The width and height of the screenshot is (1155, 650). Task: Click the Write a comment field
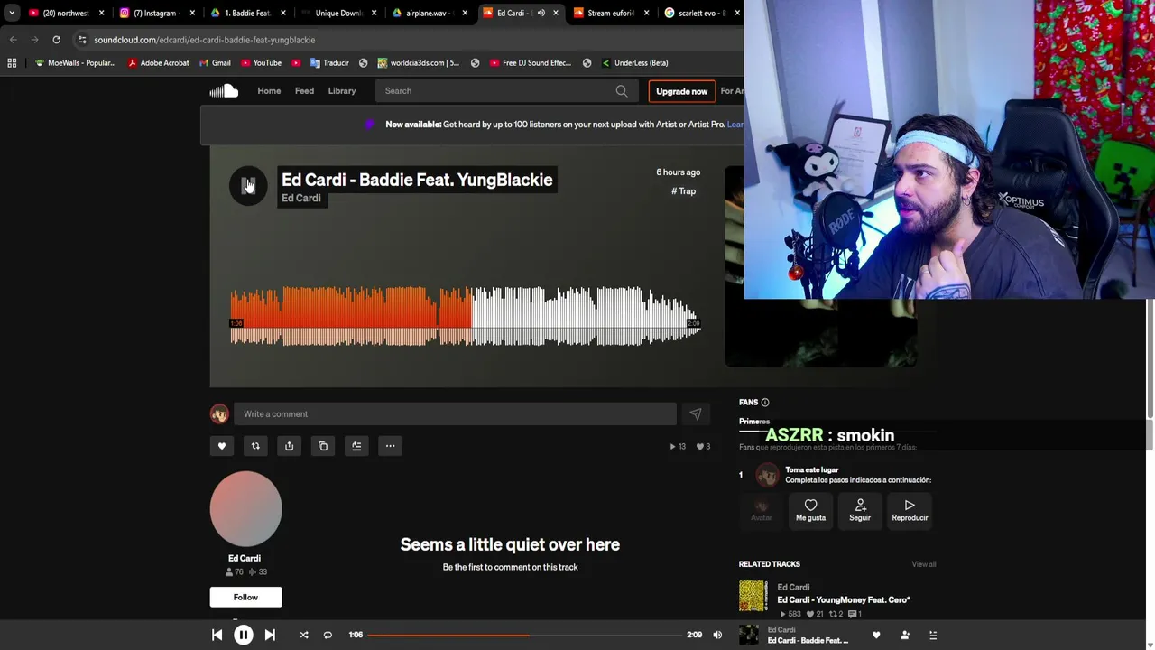(455, 413)
